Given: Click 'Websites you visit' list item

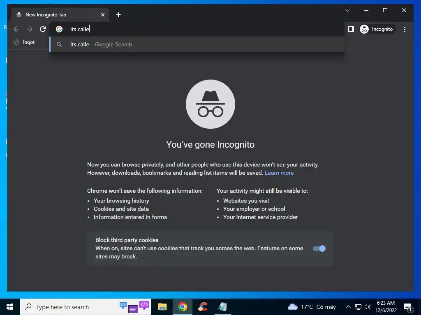Looking at the screenshot, I should [246, 201].
